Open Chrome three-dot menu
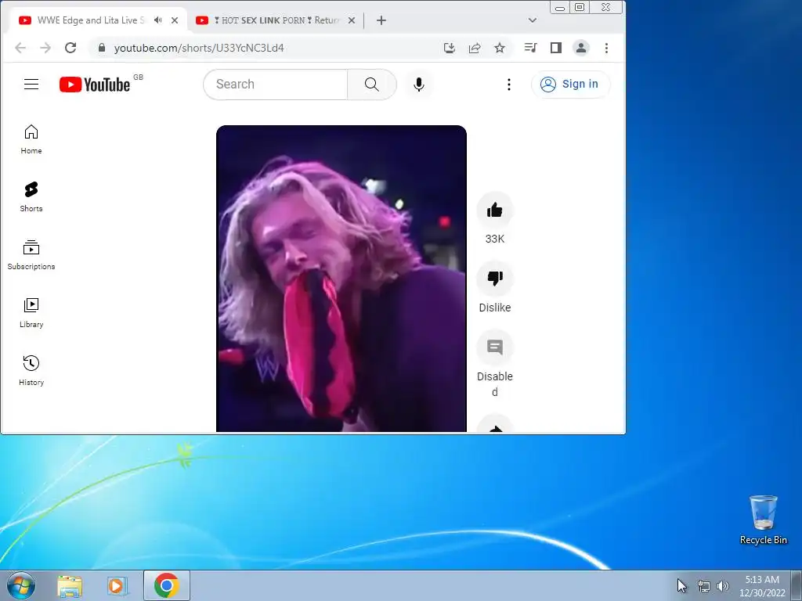 coord(607,48)
